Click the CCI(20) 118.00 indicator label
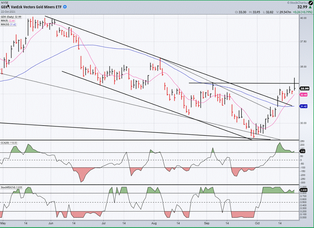 (x=9, y=143)
